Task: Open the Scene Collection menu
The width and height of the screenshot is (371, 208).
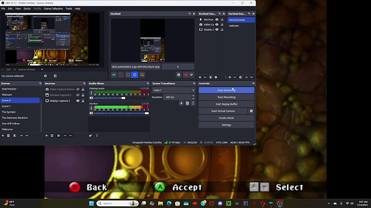Action: [53, 9]
